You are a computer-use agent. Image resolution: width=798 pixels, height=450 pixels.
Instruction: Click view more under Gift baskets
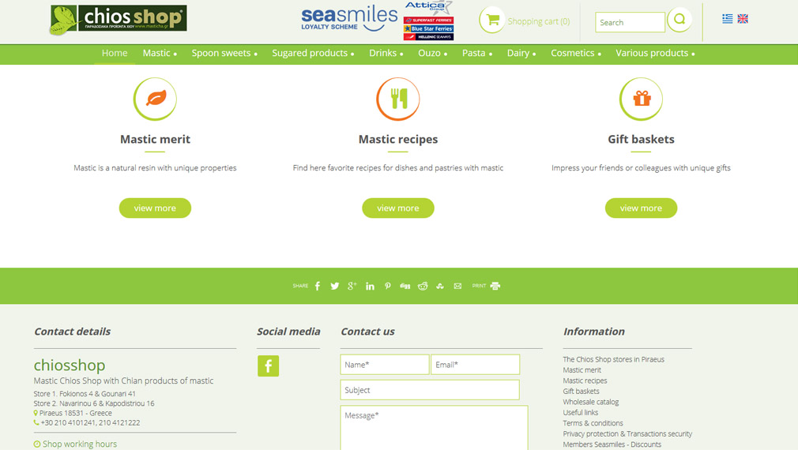[x=642, y=208]
